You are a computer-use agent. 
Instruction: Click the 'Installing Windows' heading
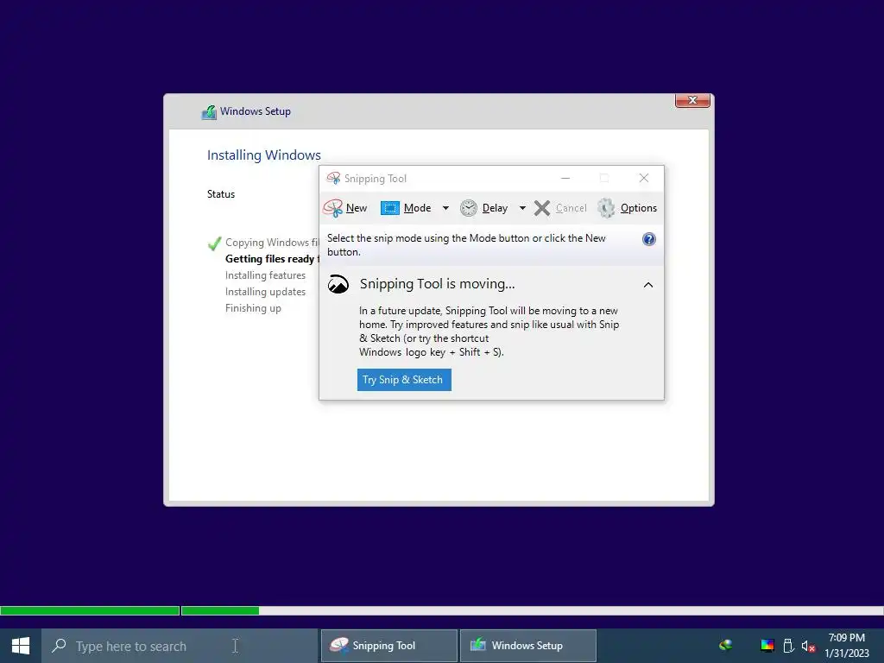(264, 155)
